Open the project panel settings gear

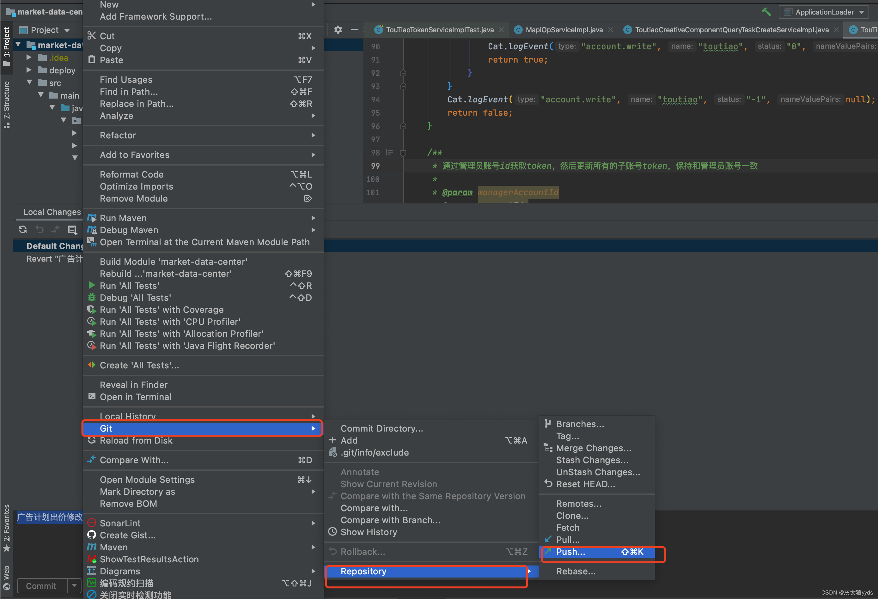(338, 29)
